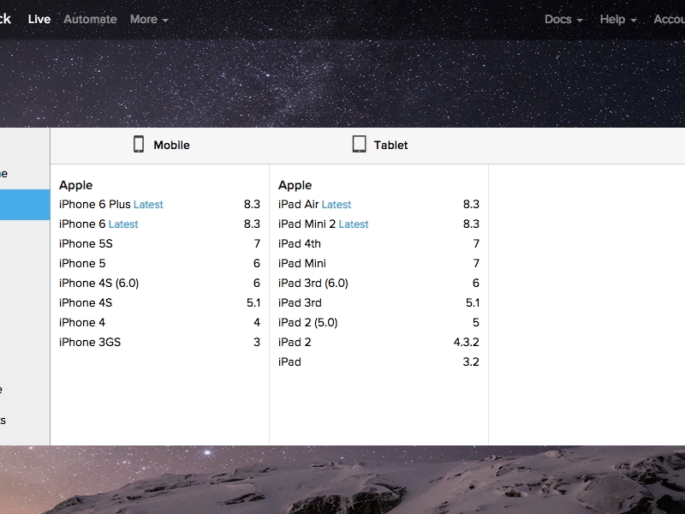Choose iPhone 5S running iOS 7

coord(86,244)
